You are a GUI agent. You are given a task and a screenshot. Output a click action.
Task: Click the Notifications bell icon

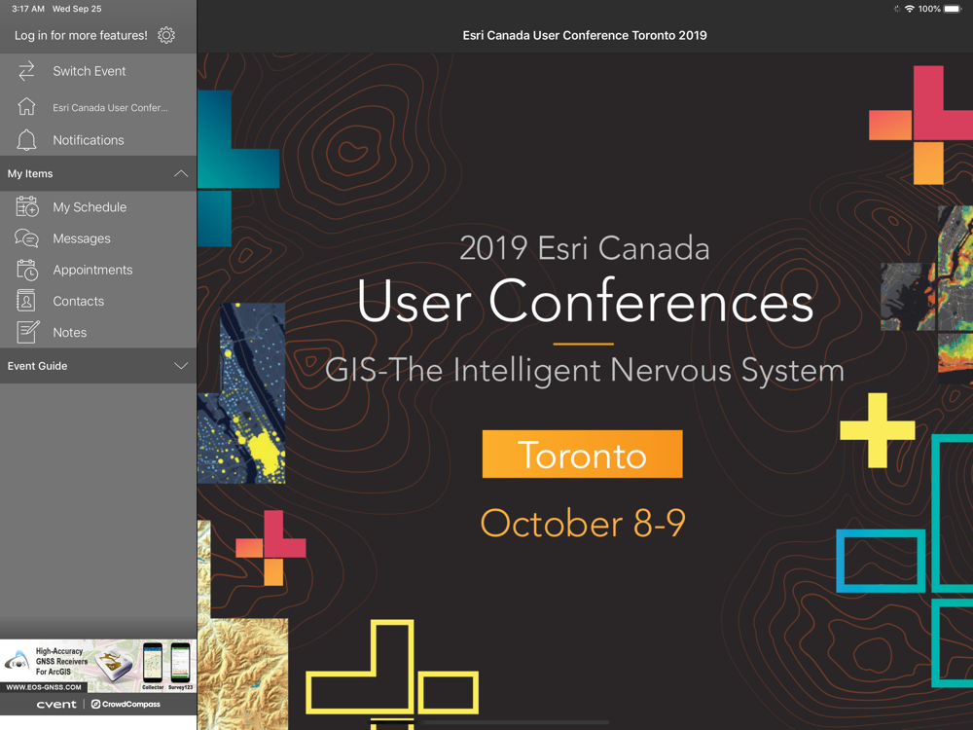click(x=26, y=140)
